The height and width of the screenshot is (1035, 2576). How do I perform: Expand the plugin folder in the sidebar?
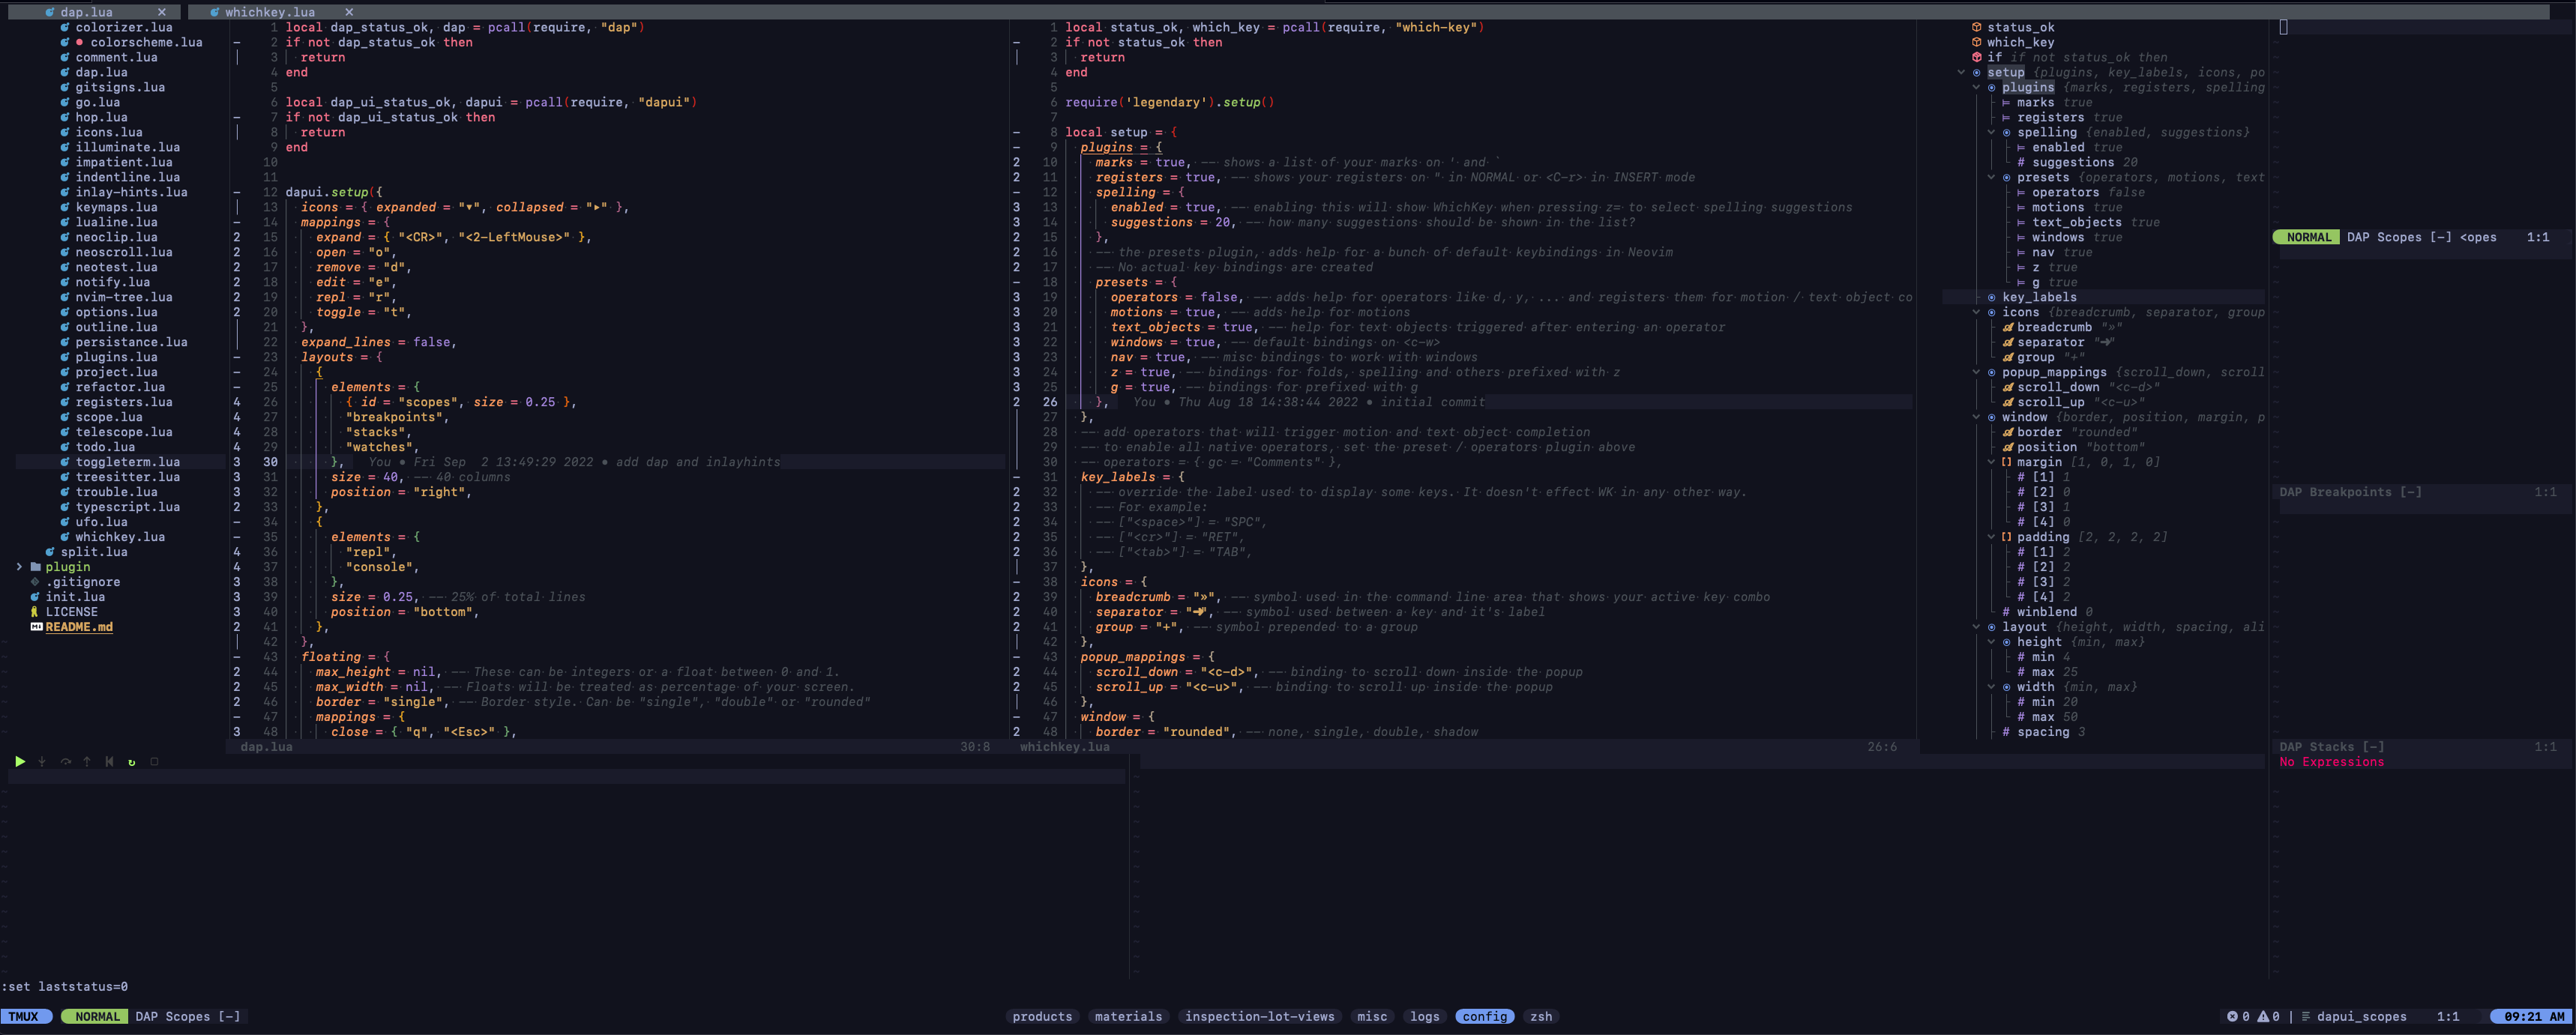click(20, 566)
